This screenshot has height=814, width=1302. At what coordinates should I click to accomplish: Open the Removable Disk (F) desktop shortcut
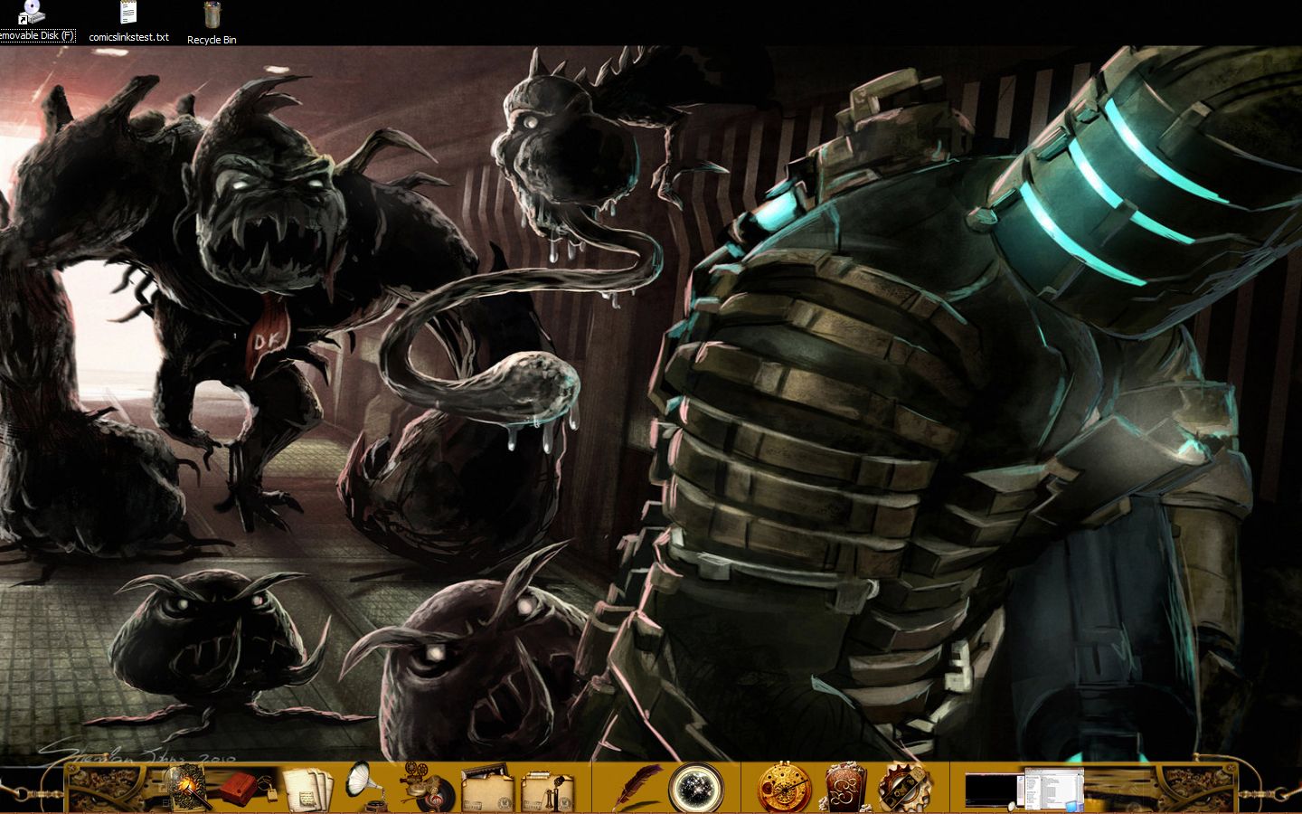pyautogui.click(x=33, y=22)
